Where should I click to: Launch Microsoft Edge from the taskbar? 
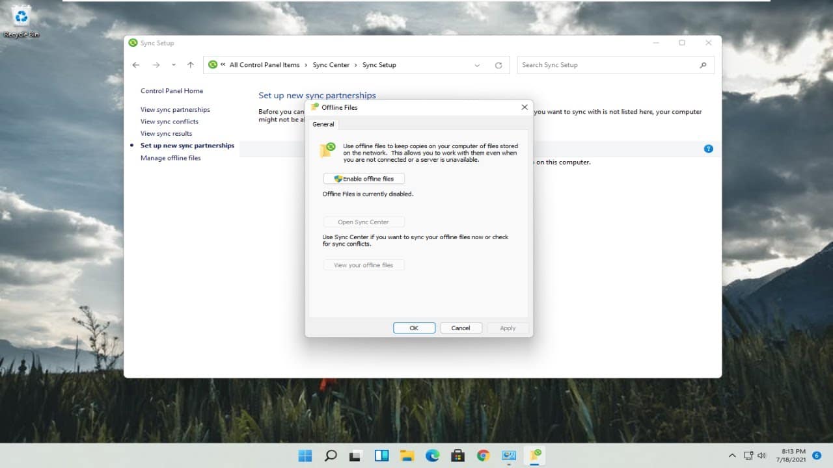point(432,456)
